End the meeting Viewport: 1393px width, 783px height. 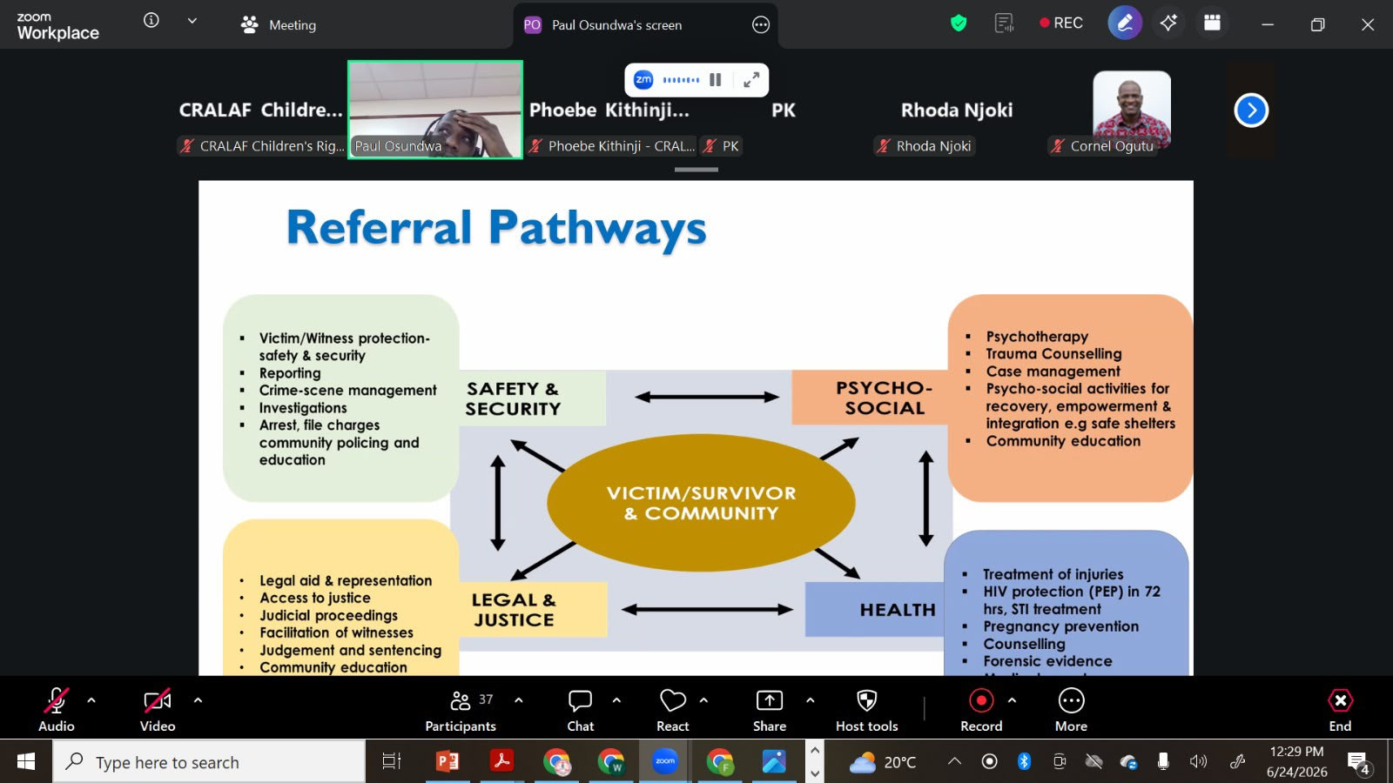(x=1340, y=710)
